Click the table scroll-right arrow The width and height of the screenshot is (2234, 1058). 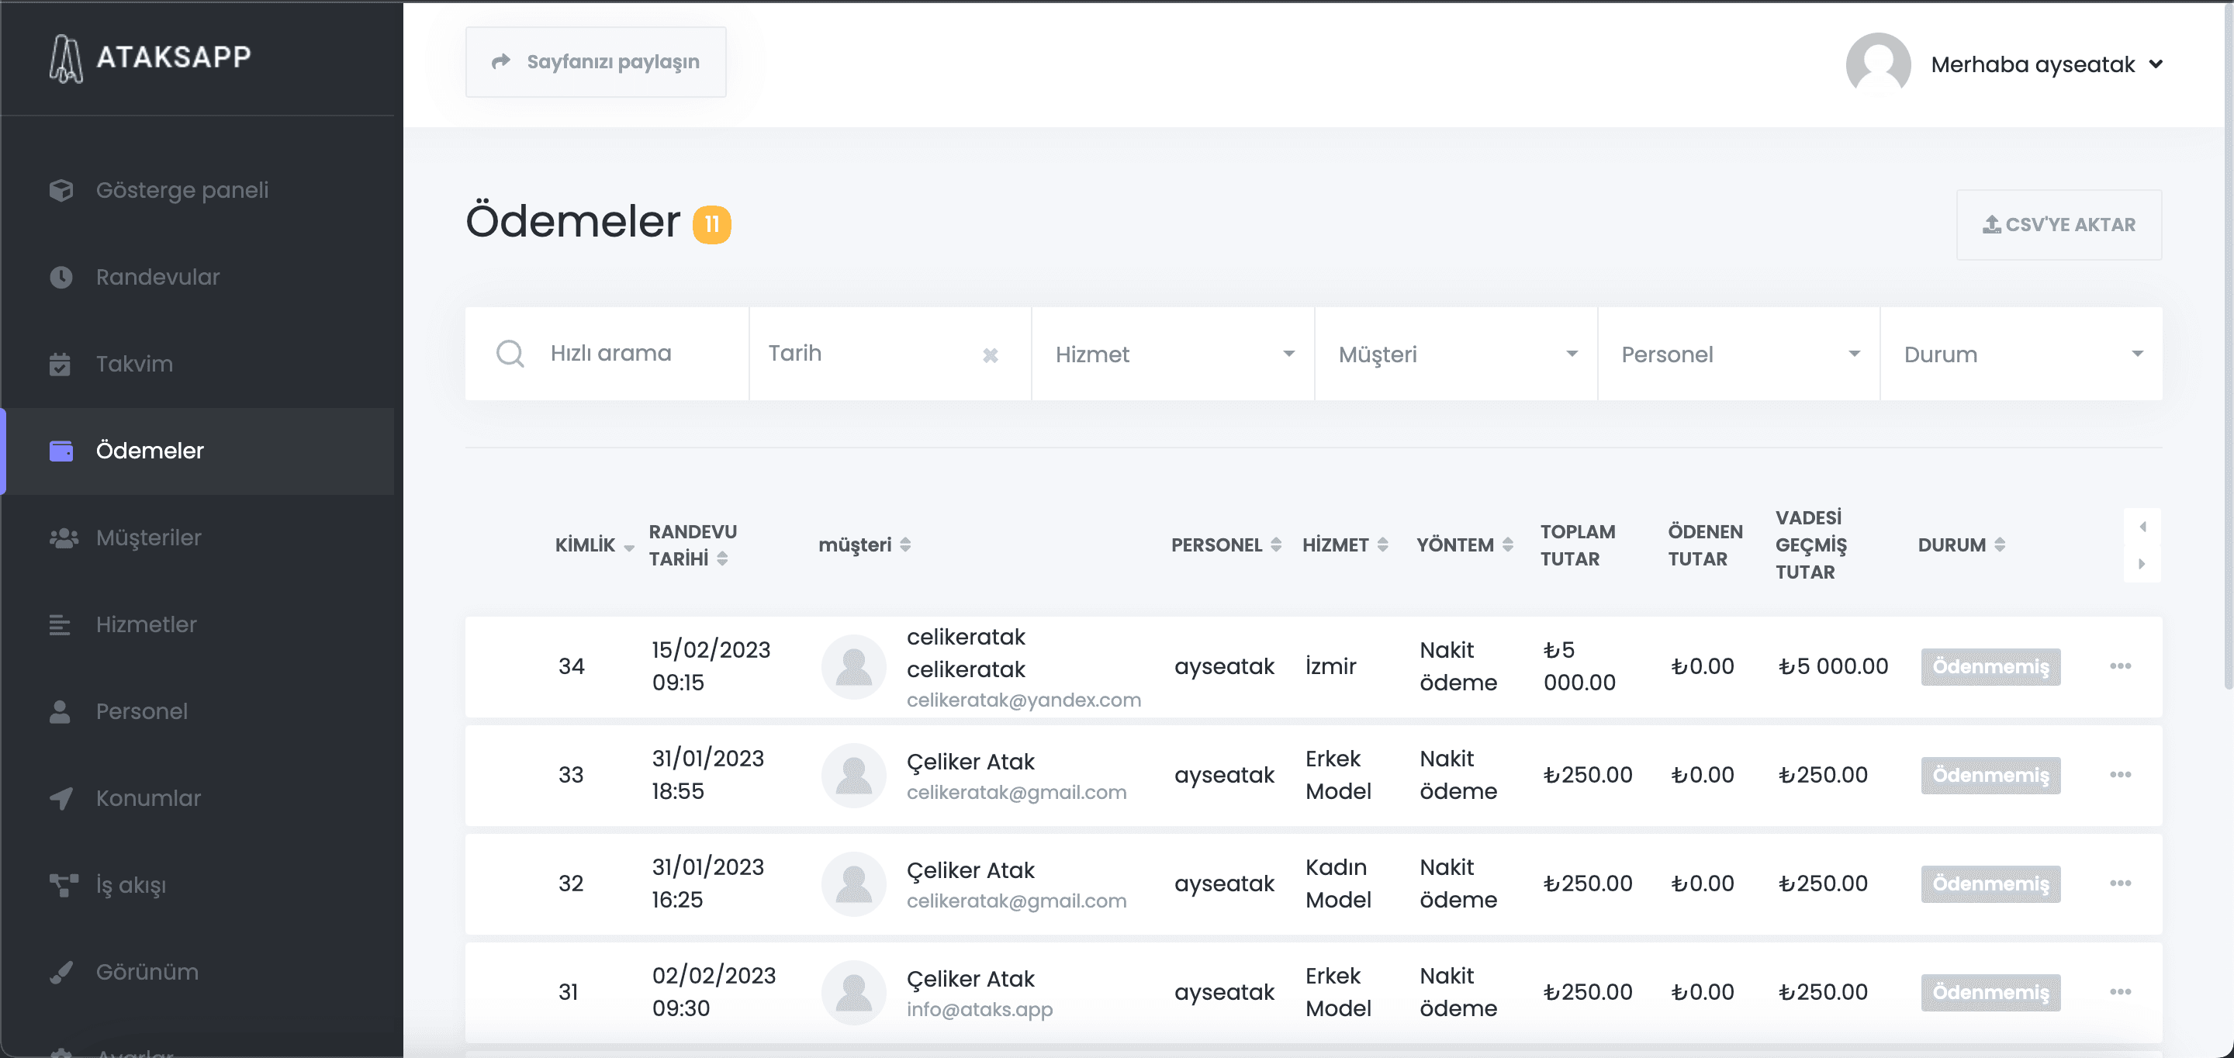click(x=2142, y=564)
